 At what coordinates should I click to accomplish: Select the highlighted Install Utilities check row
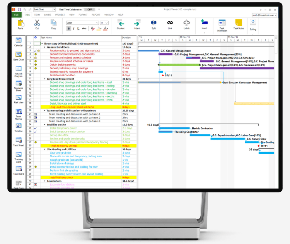pos(81,177)
